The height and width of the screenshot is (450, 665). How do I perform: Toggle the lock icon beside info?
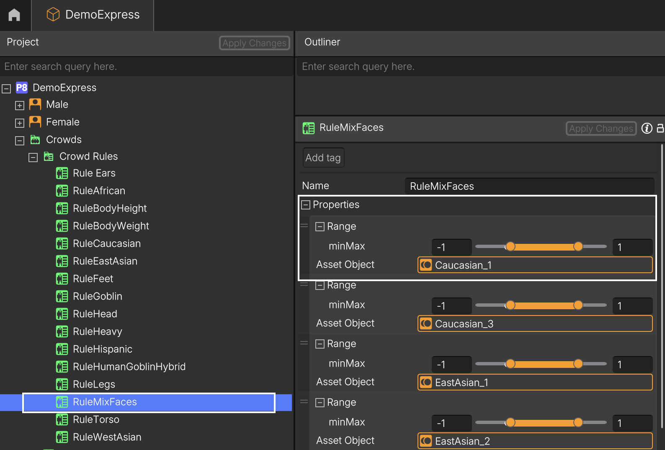tap(660, 128)
